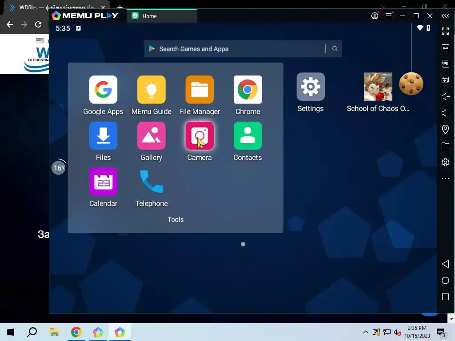The height and width of the screenshot is (341, 455).
Task: Open the Google Apps folder
Action: click(x=103, y=90)
